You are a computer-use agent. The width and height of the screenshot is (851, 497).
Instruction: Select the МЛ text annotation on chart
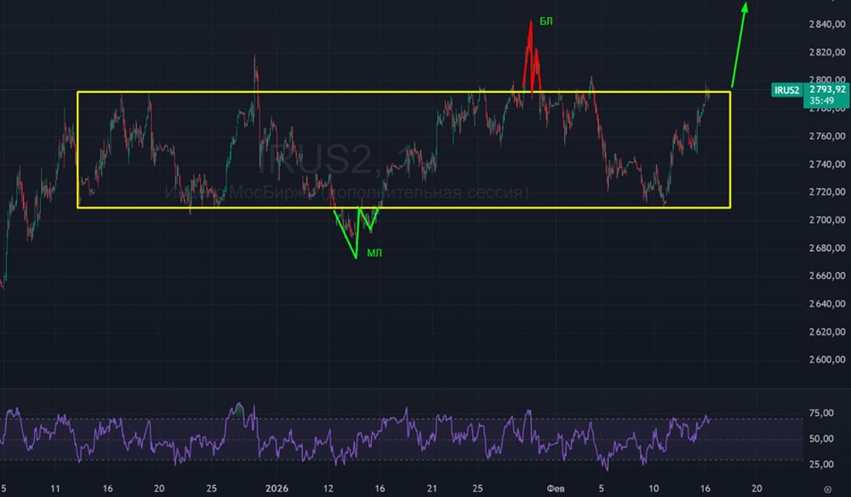click(x=374, y=253)
